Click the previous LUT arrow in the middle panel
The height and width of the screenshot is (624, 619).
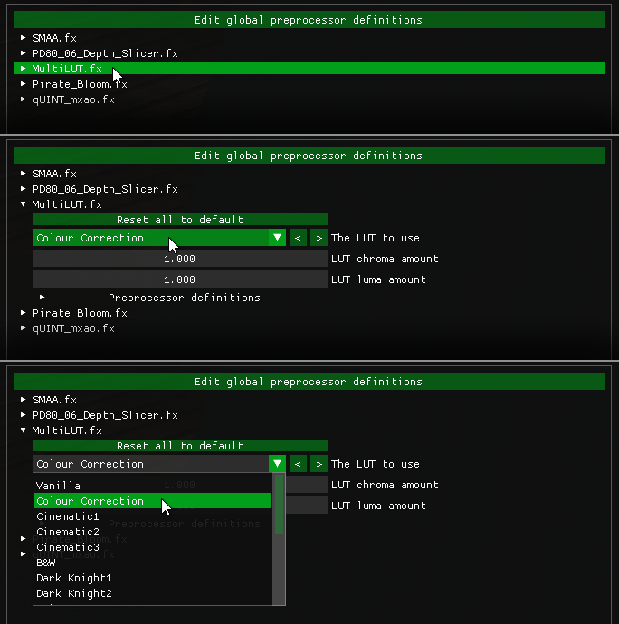click(x=299, y=238)
